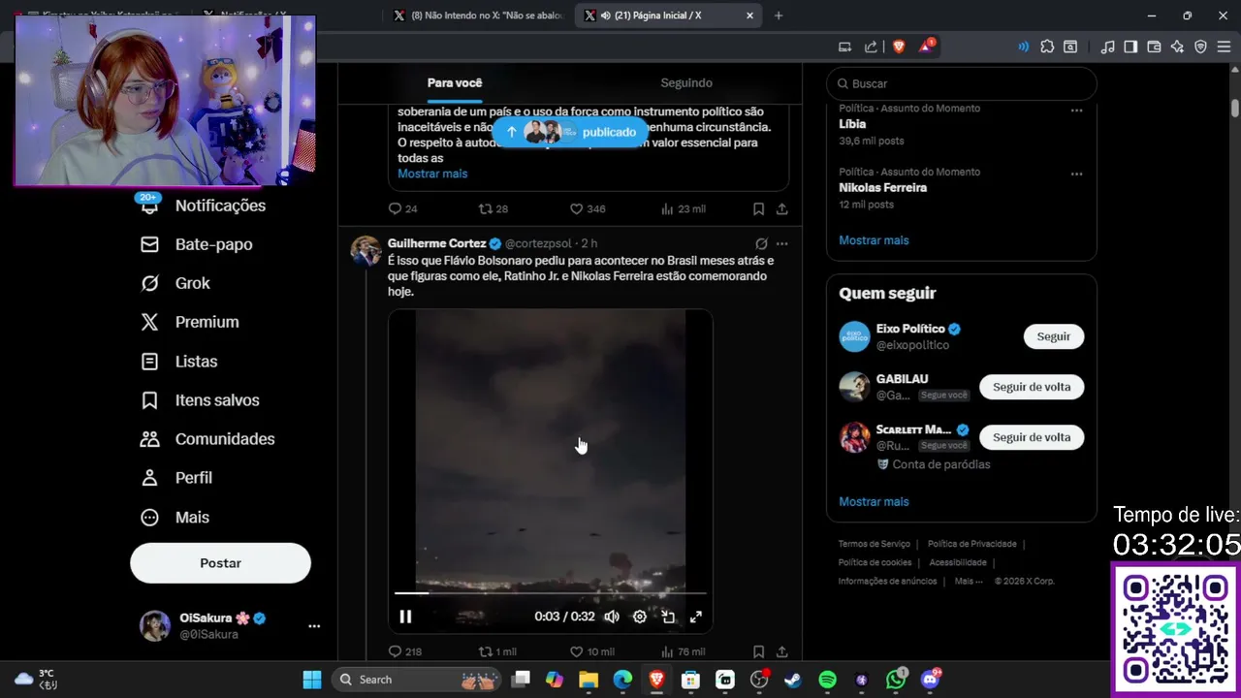Open Brave Shields lion icon
The height and width of the screenshot is (698, 1241).
899,47
